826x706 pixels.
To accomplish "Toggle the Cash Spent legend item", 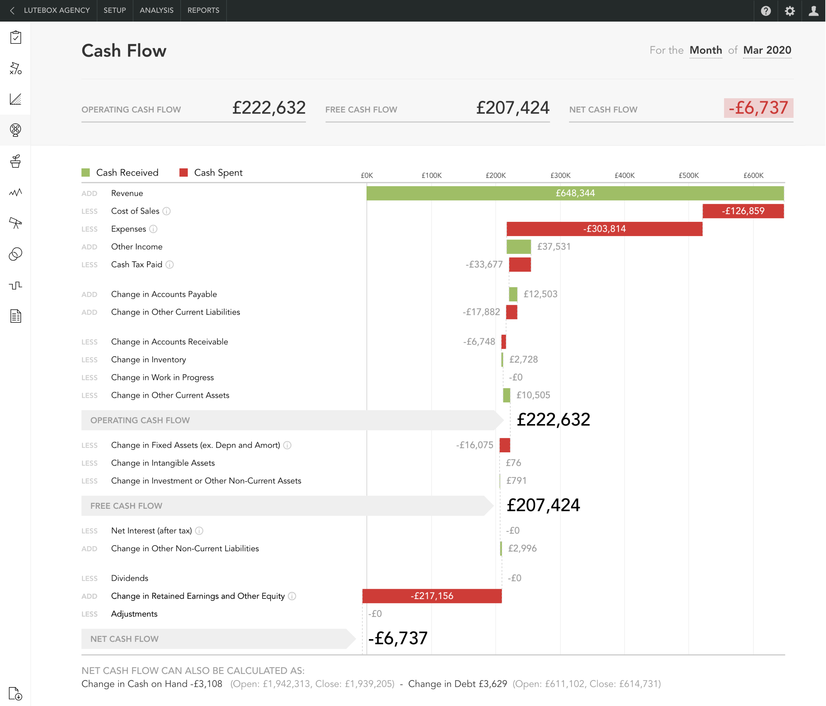I will click(x=218, y=172).
